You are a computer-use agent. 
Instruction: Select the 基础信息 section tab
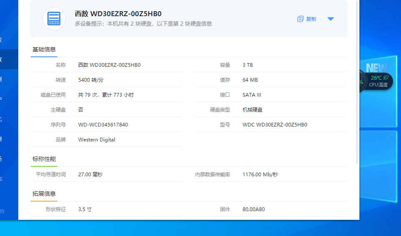point(44,49)
